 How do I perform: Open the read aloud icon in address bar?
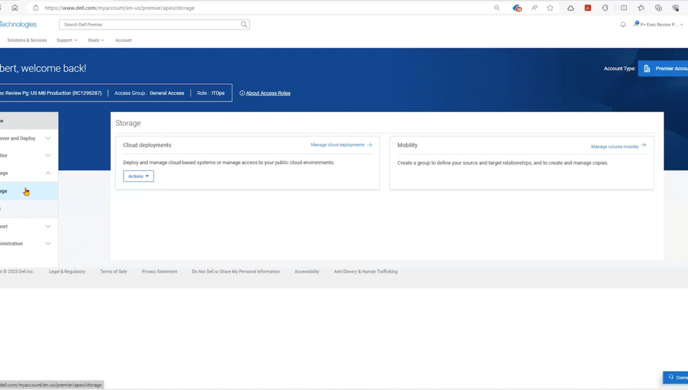(535, 8)
